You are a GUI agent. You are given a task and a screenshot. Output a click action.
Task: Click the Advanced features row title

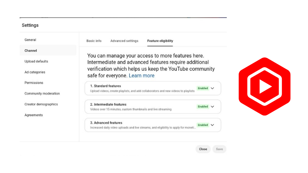pyautogui.click(x=106, y=123)
